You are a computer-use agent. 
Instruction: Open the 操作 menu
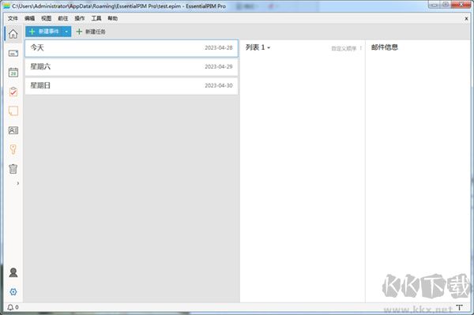pyautogui.click(x=80, y=18)
